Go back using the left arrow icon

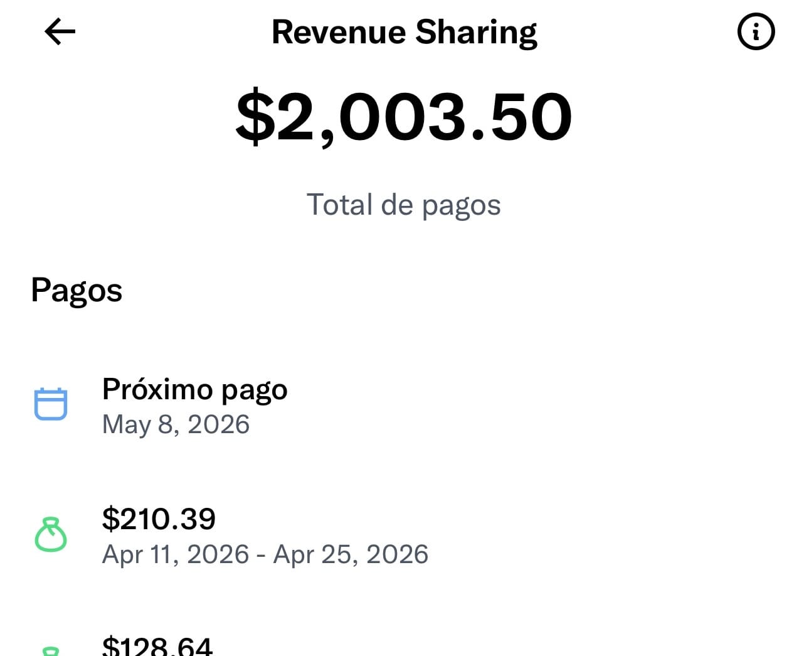[60, 31]
